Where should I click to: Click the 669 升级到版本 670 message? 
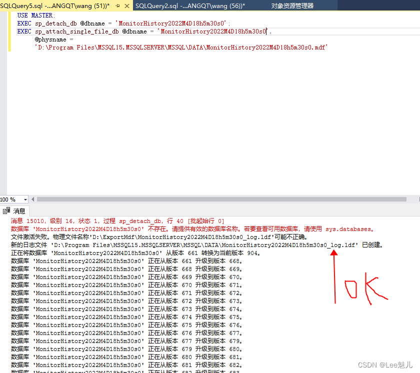(x=126, y=277)
